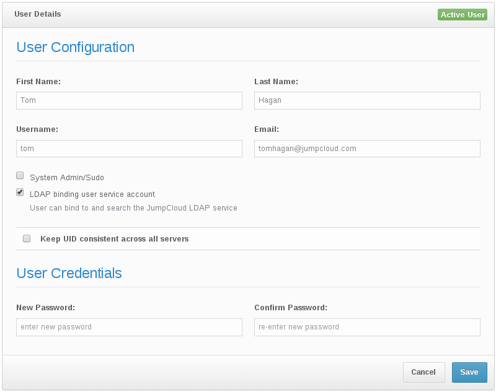This screenshot has width=496, height=392.
Task: Tick the Keep UID consistent checkbox
Action: click(x=27, y=238)
